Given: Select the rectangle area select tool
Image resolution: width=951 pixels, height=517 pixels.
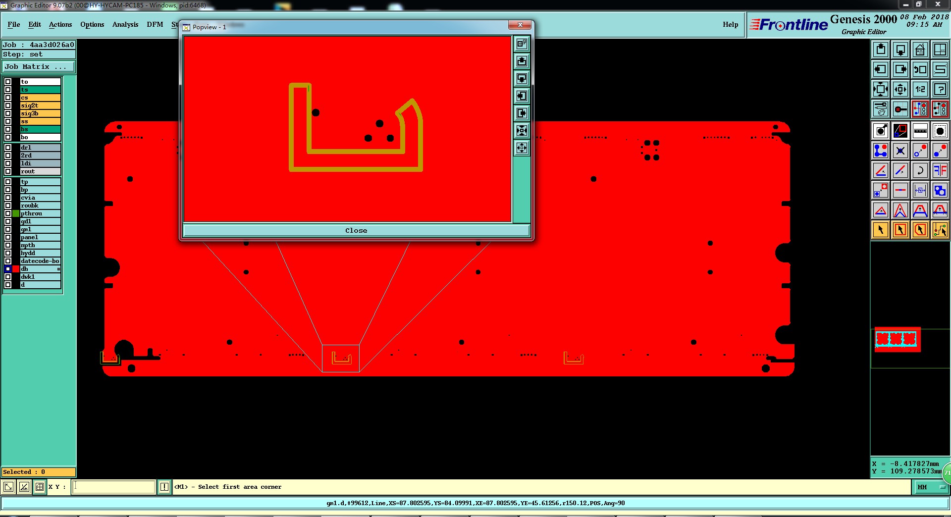Looking at the screenshot, I should tap(900, 230).
